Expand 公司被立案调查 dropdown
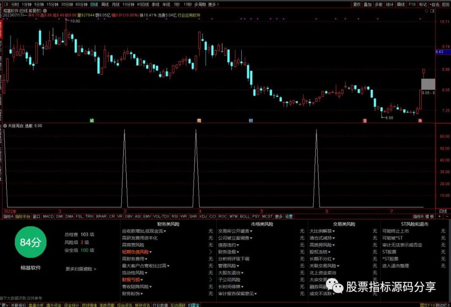 [251, 238]
